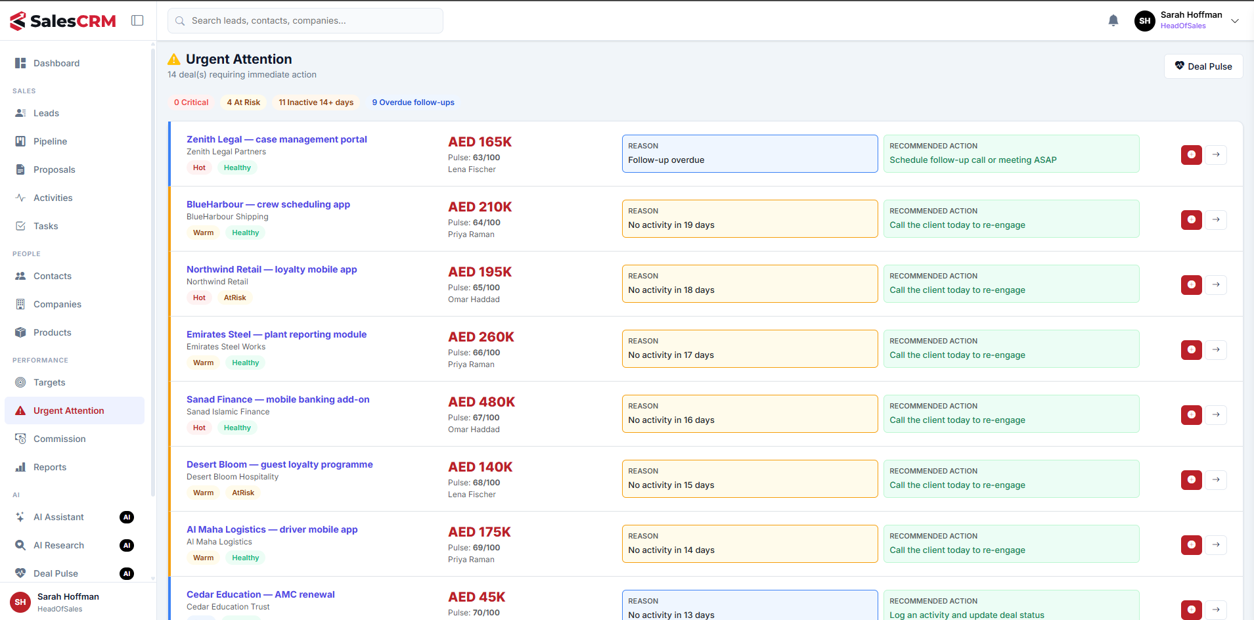Viewport: 1254px width, 620px height.
Task: Go to Activities in the sidebar
Action: tap(74, 198)
